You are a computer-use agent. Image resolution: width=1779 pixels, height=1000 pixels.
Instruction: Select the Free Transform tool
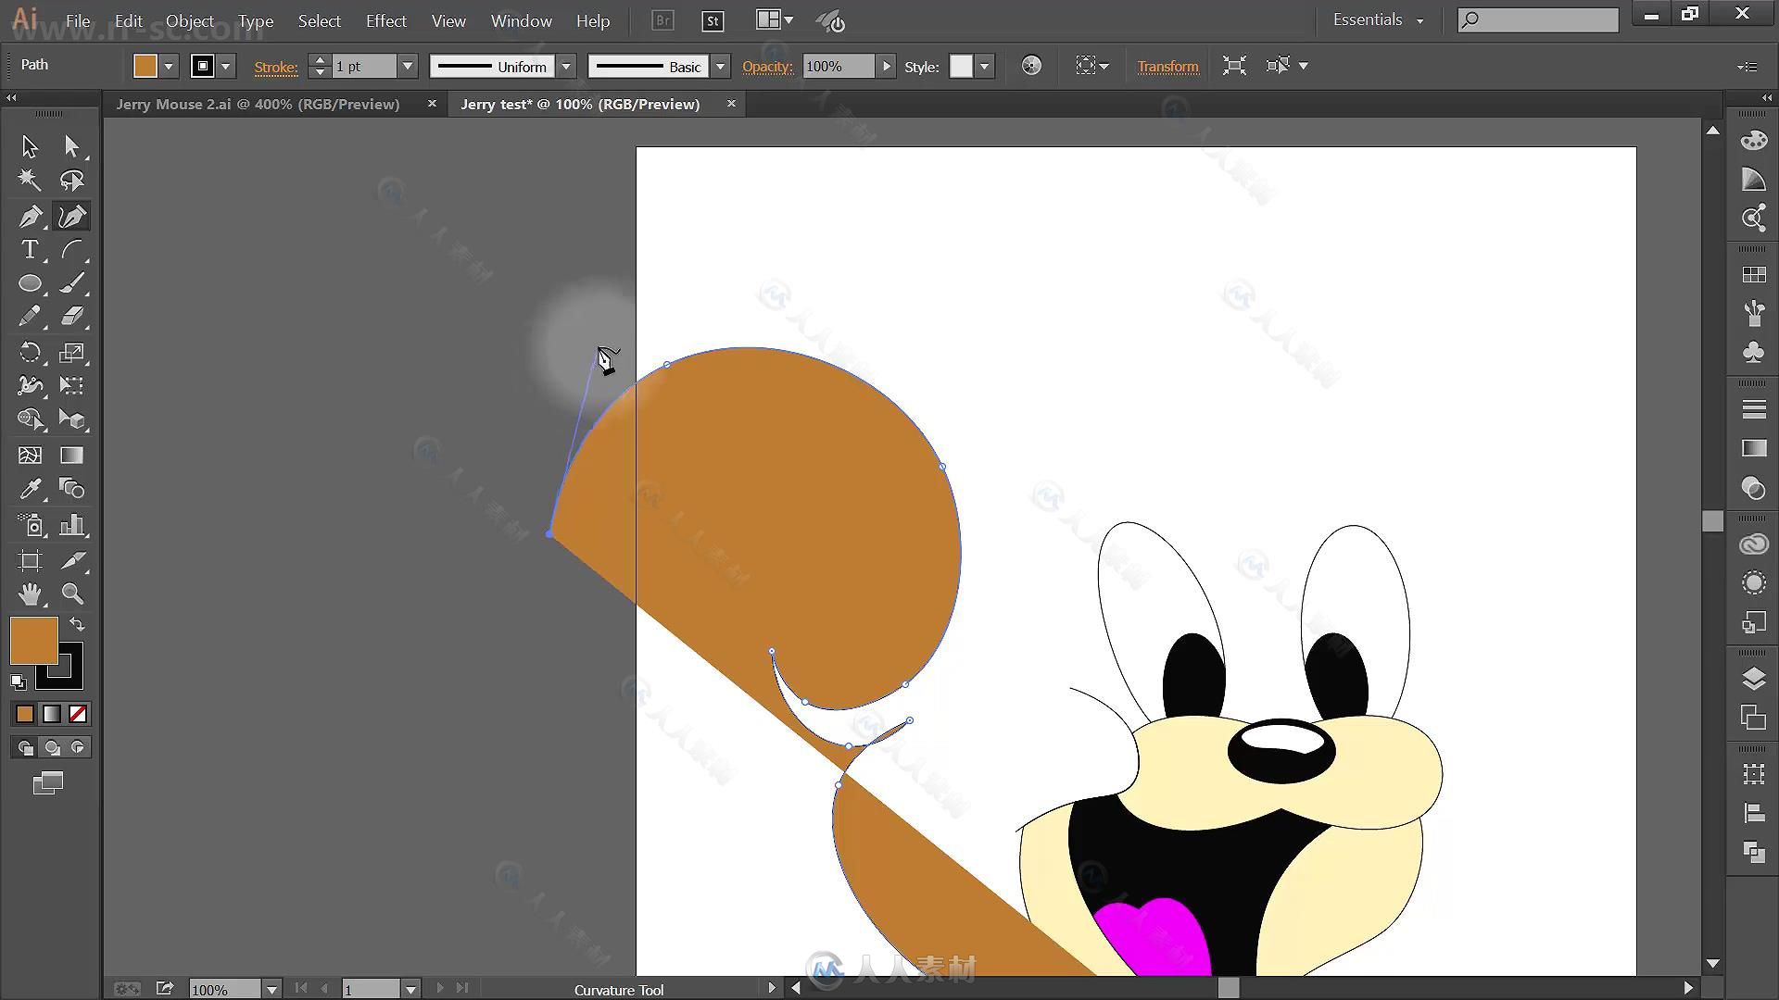[72, 385]
